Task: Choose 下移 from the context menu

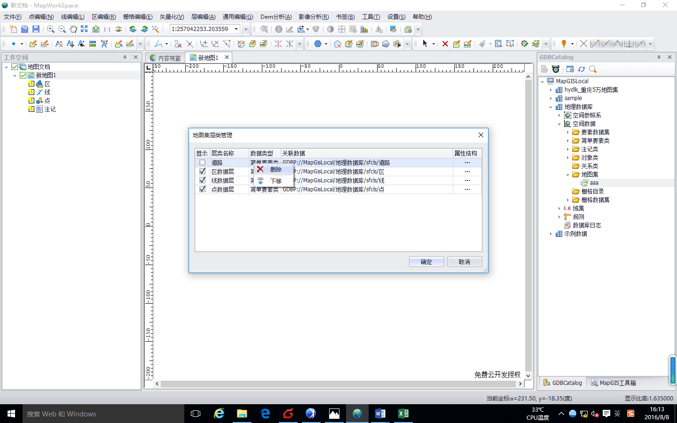Action: tap(276, 181)
